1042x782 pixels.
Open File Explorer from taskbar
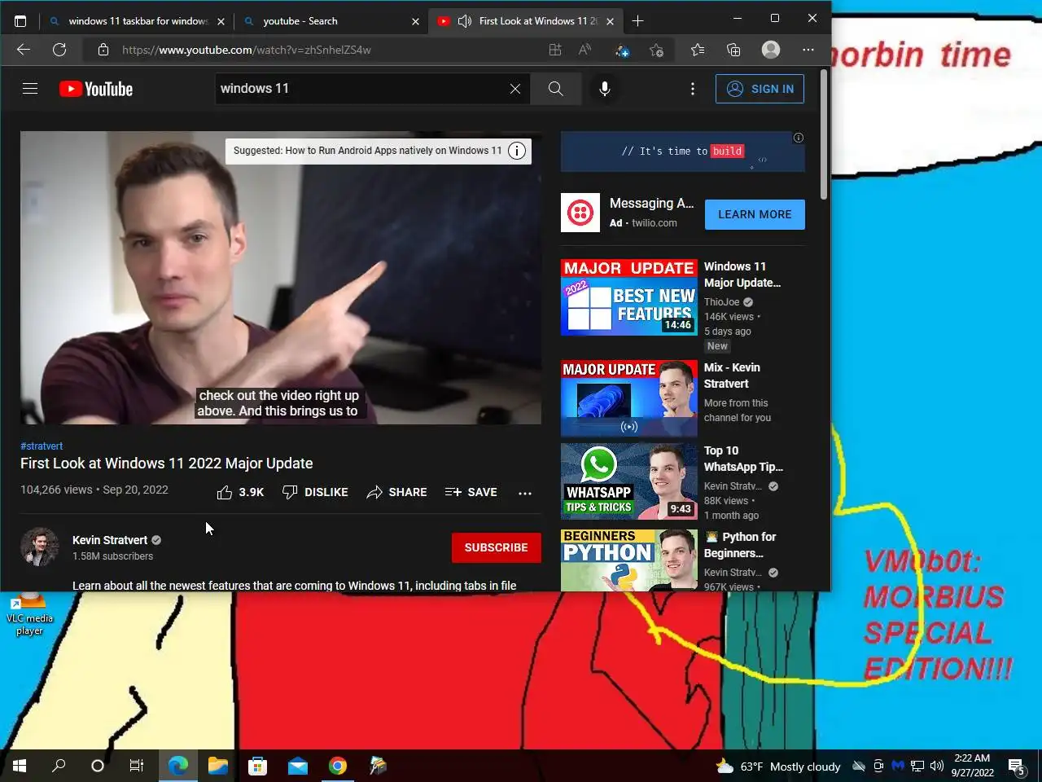coord(217,766)
